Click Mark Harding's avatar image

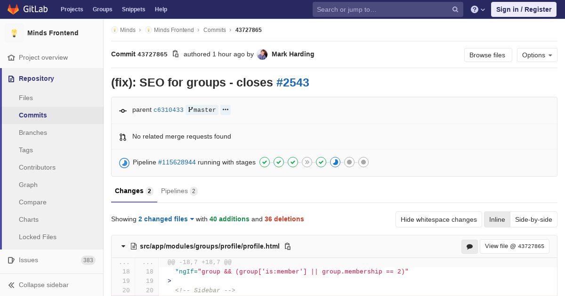click(x=262, y=55)
